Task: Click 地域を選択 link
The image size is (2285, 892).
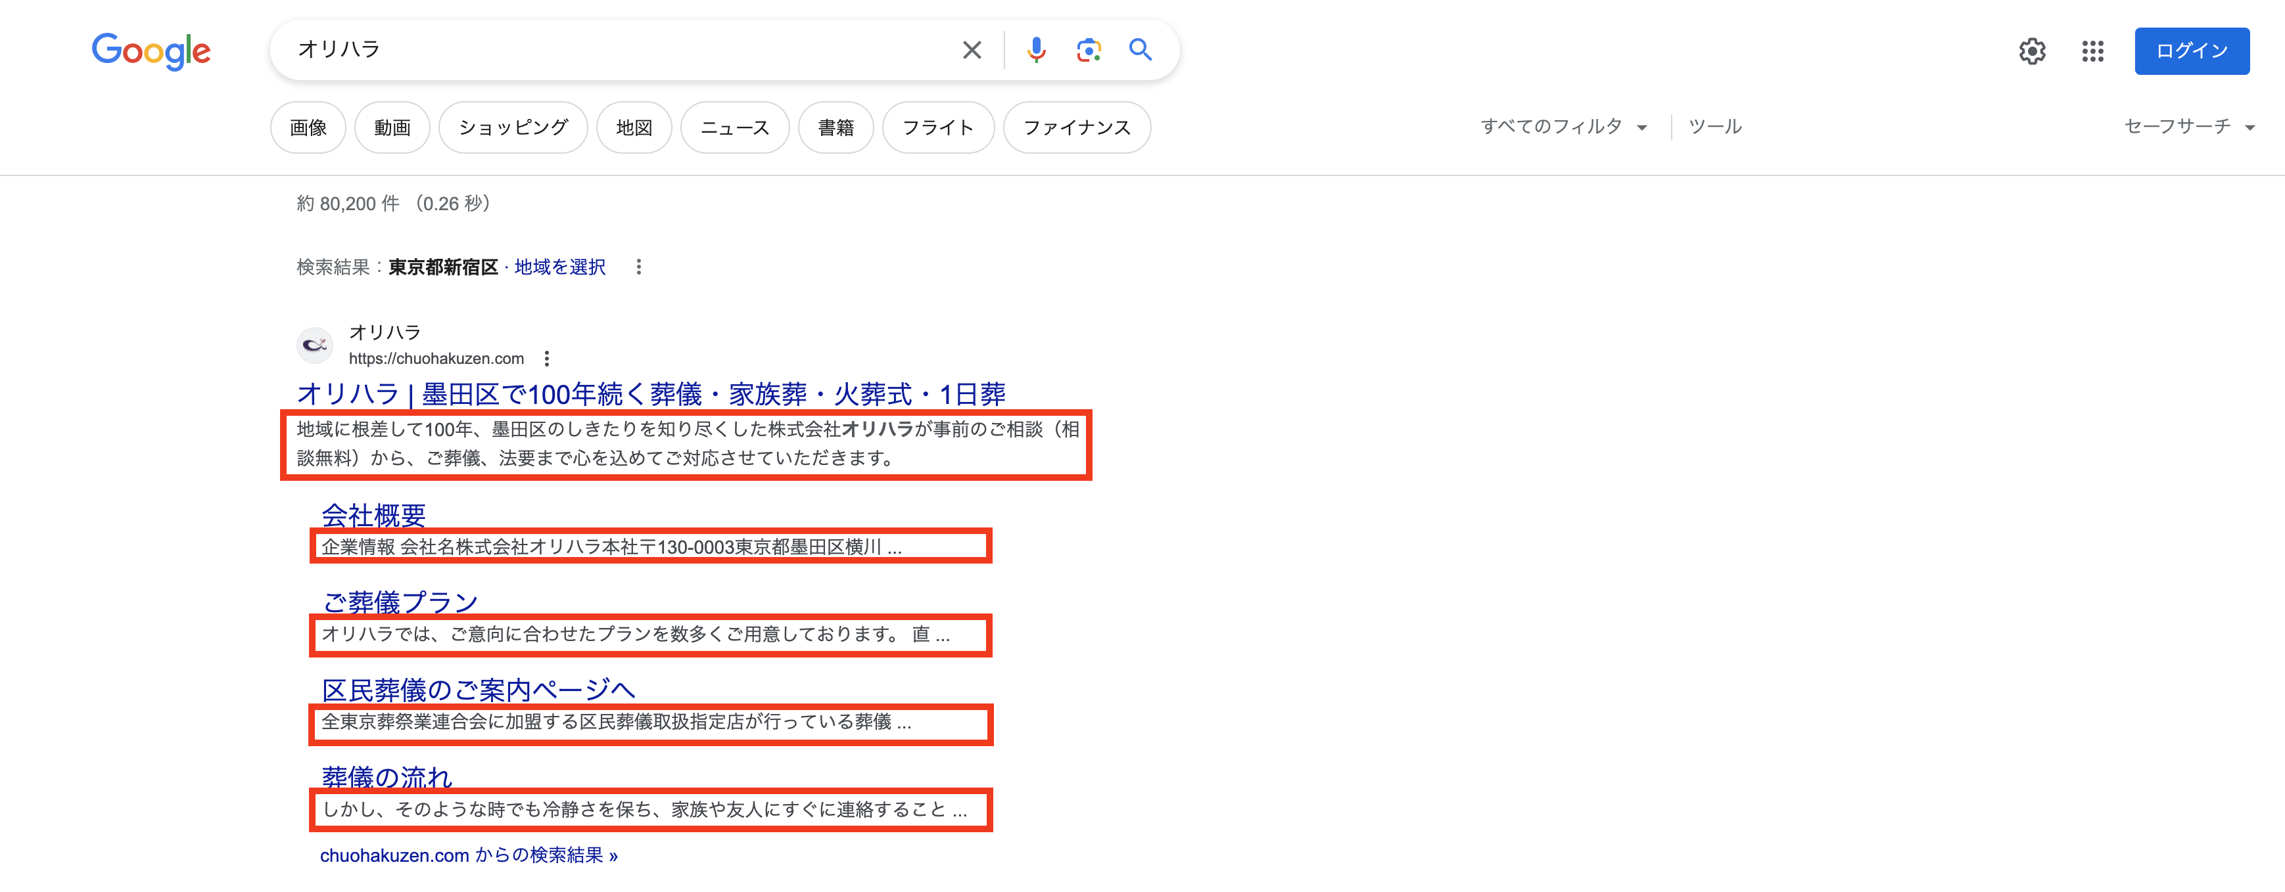Action: pyautogui.click(x=559, y=267)
